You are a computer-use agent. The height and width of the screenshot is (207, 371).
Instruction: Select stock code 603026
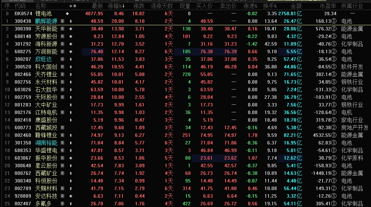[23, 90]
